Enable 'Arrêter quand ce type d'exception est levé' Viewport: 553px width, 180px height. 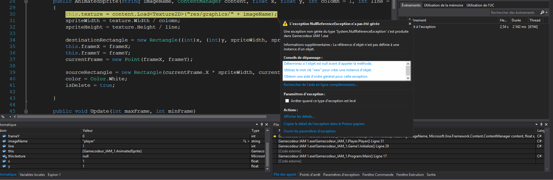(287, 101)
